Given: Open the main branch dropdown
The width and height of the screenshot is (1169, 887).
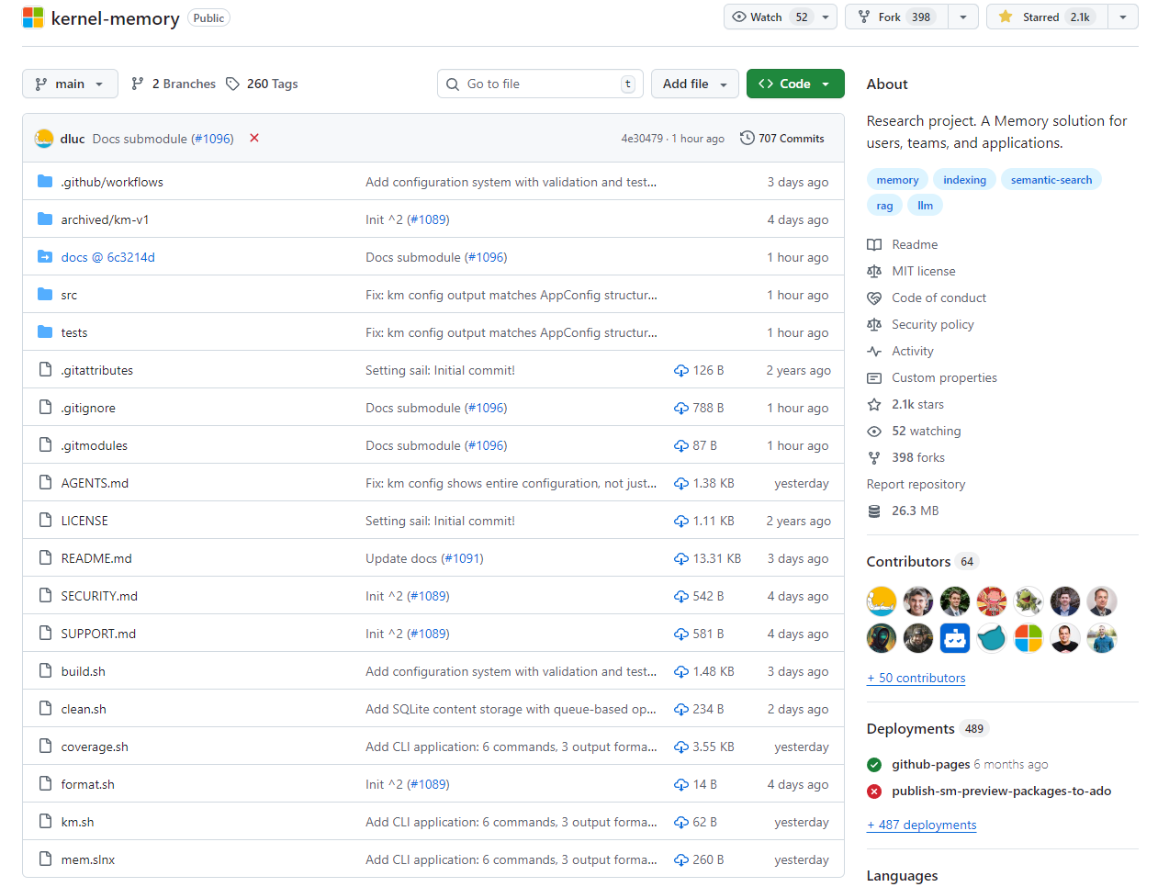Looking at the screenshot, I should pyautogui.click(x=70, y=84).
